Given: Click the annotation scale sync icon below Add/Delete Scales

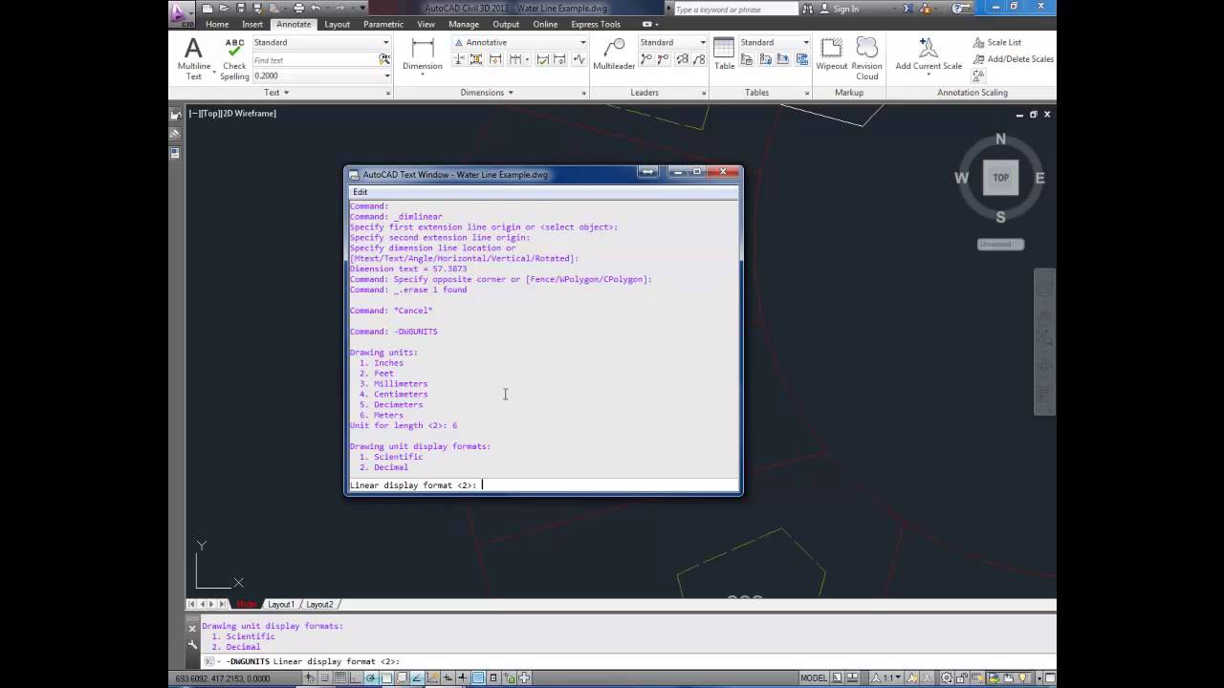Looking at the screenshot, I should (x=978, y=75).
